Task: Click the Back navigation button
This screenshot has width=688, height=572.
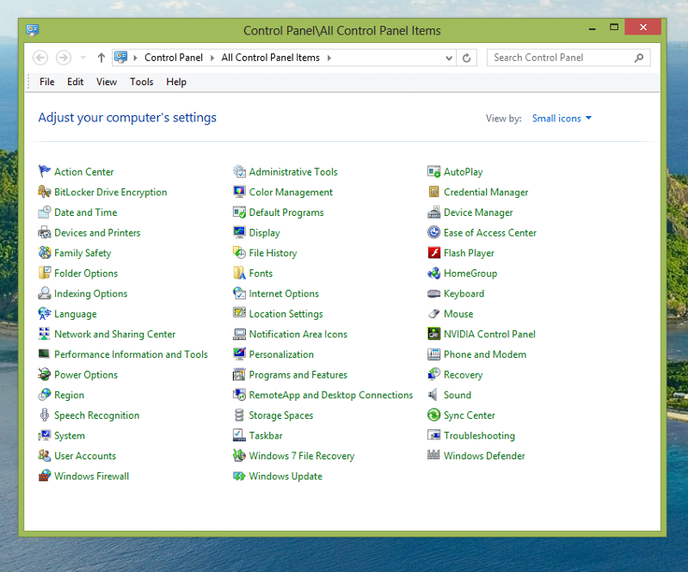Action: point(40,58)
